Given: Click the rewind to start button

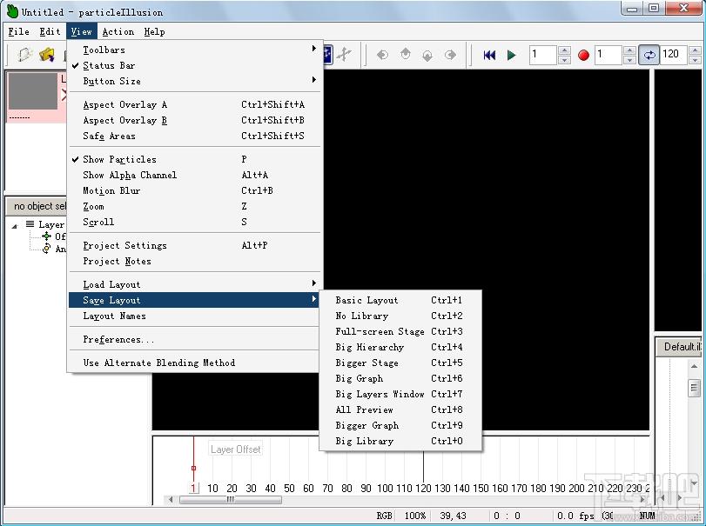Looking at the screenshot, I should pyautogui.click(x=489, y=55).
